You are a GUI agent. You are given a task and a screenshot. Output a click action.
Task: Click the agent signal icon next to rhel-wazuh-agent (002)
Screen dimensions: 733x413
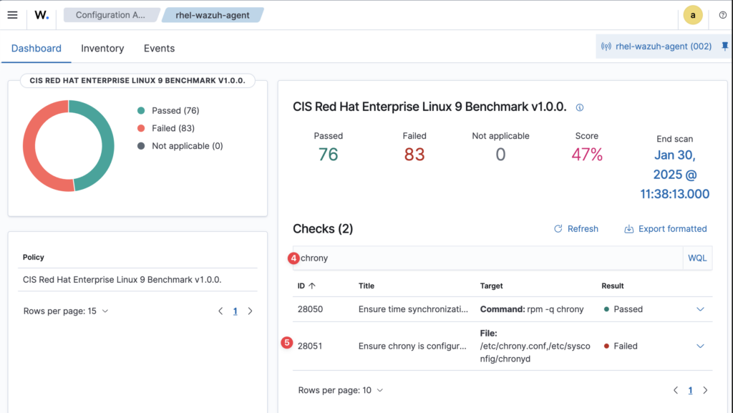point(606,47)
